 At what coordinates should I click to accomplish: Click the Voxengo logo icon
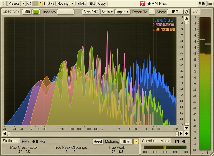tap(142, 3)
